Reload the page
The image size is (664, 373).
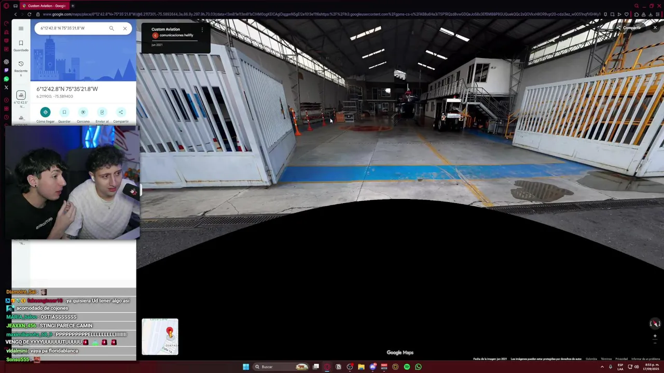pos(29,15)
